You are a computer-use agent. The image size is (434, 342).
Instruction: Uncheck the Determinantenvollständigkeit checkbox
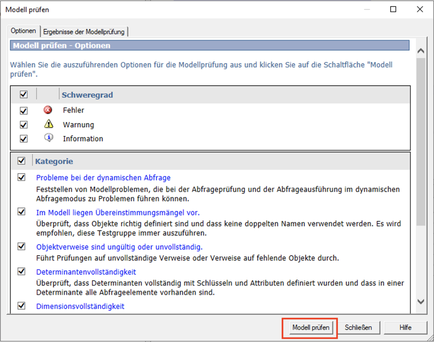click(22, 271)
